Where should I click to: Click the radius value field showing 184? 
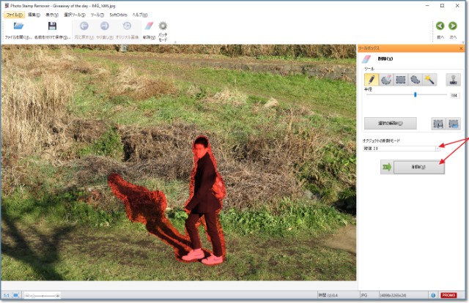tap(454, 95)
